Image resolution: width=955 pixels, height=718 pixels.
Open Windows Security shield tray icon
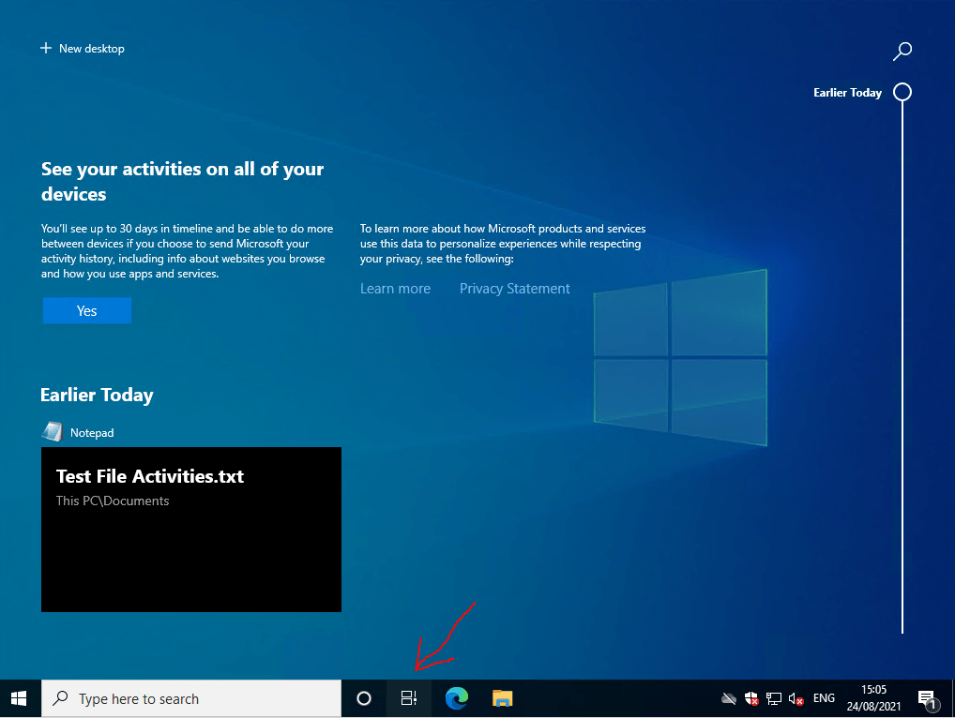751,698
